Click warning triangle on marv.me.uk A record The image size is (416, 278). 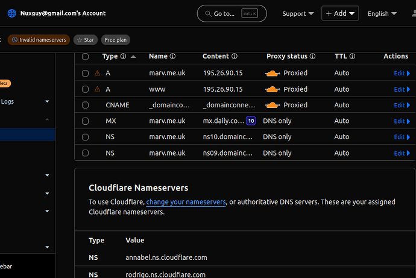tap(97, 73)
